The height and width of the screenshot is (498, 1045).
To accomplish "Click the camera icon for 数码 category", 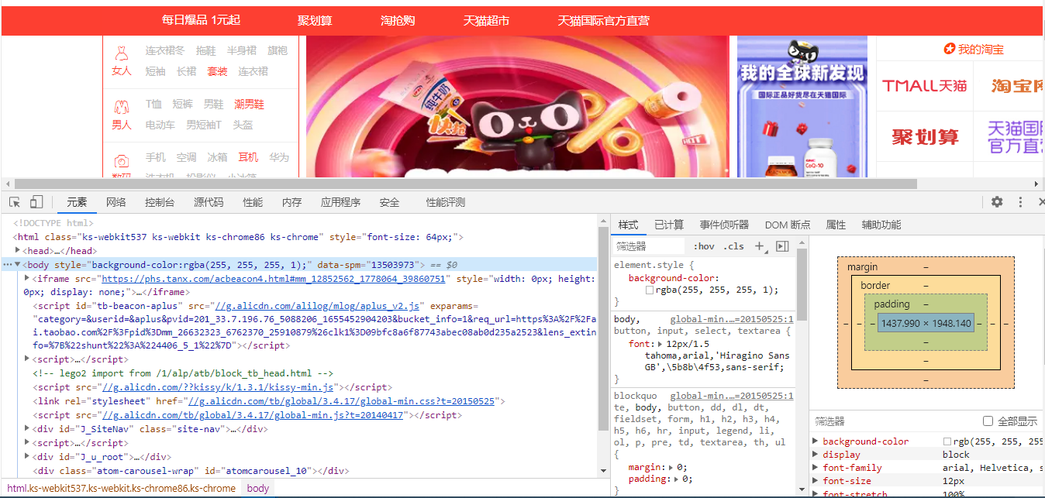I will coord(121,161).
